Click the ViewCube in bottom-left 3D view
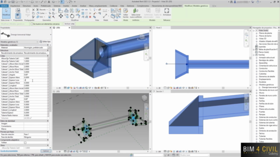The width and height of the screenshot is (280, 157). [144, 98]
